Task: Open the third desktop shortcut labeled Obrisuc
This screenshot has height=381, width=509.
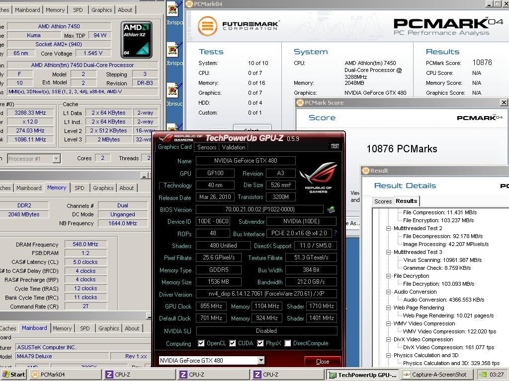Action: click(174, 90)
